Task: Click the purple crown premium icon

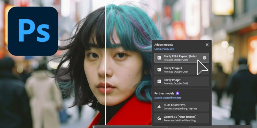Action: 178,93
